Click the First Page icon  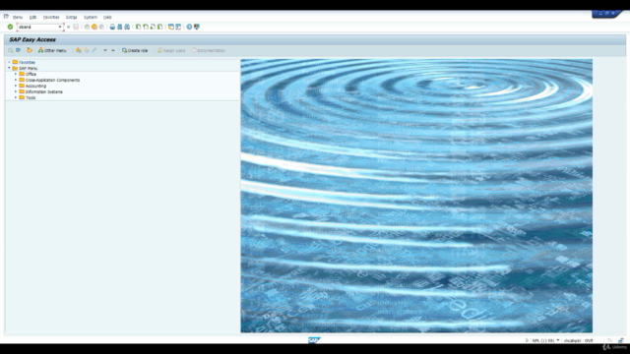coord(138,27)
